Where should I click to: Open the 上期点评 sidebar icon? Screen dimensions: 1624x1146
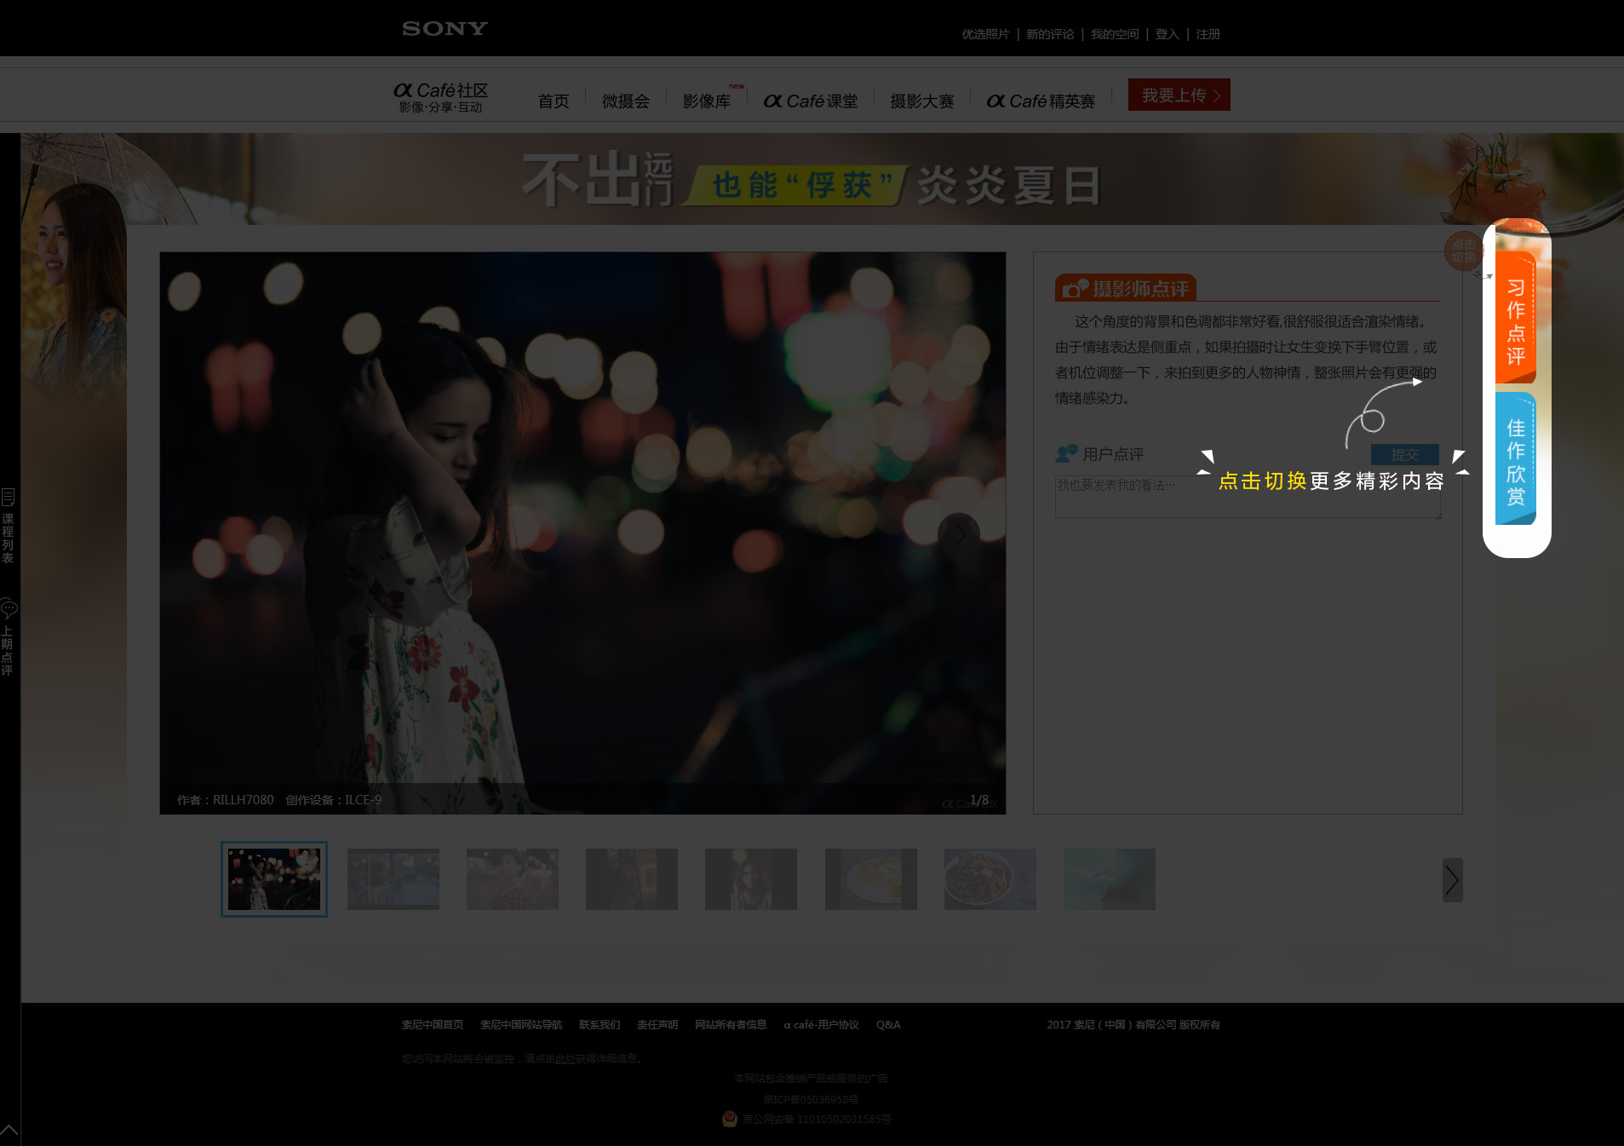click(9, 637)
